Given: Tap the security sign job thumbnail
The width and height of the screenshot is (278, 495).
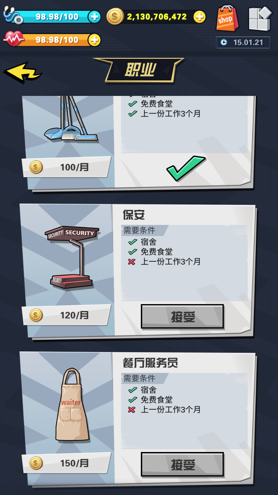Looking at the screenshot, I should 72,257.
